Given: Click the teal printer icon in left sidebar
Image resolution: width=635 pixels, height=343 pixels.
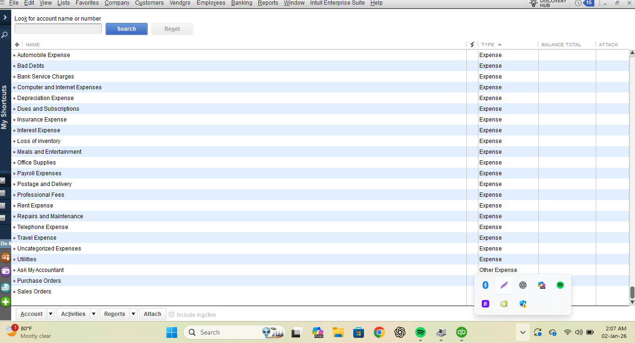Looking at the screenshot, I should [x=6, y=287].
